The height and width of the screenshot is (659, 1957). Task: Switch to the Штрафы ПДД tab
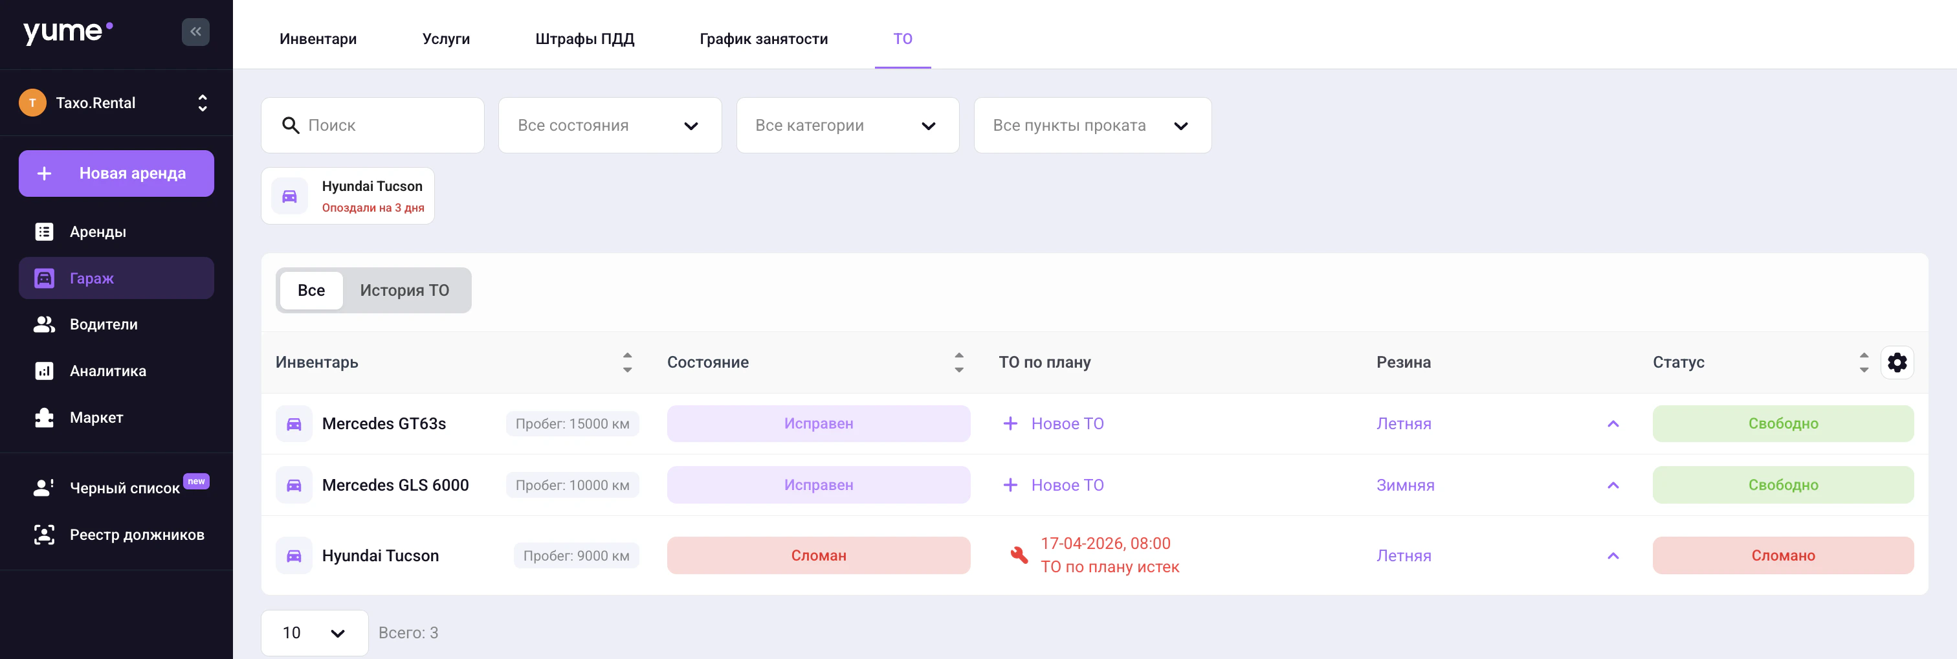584,39
